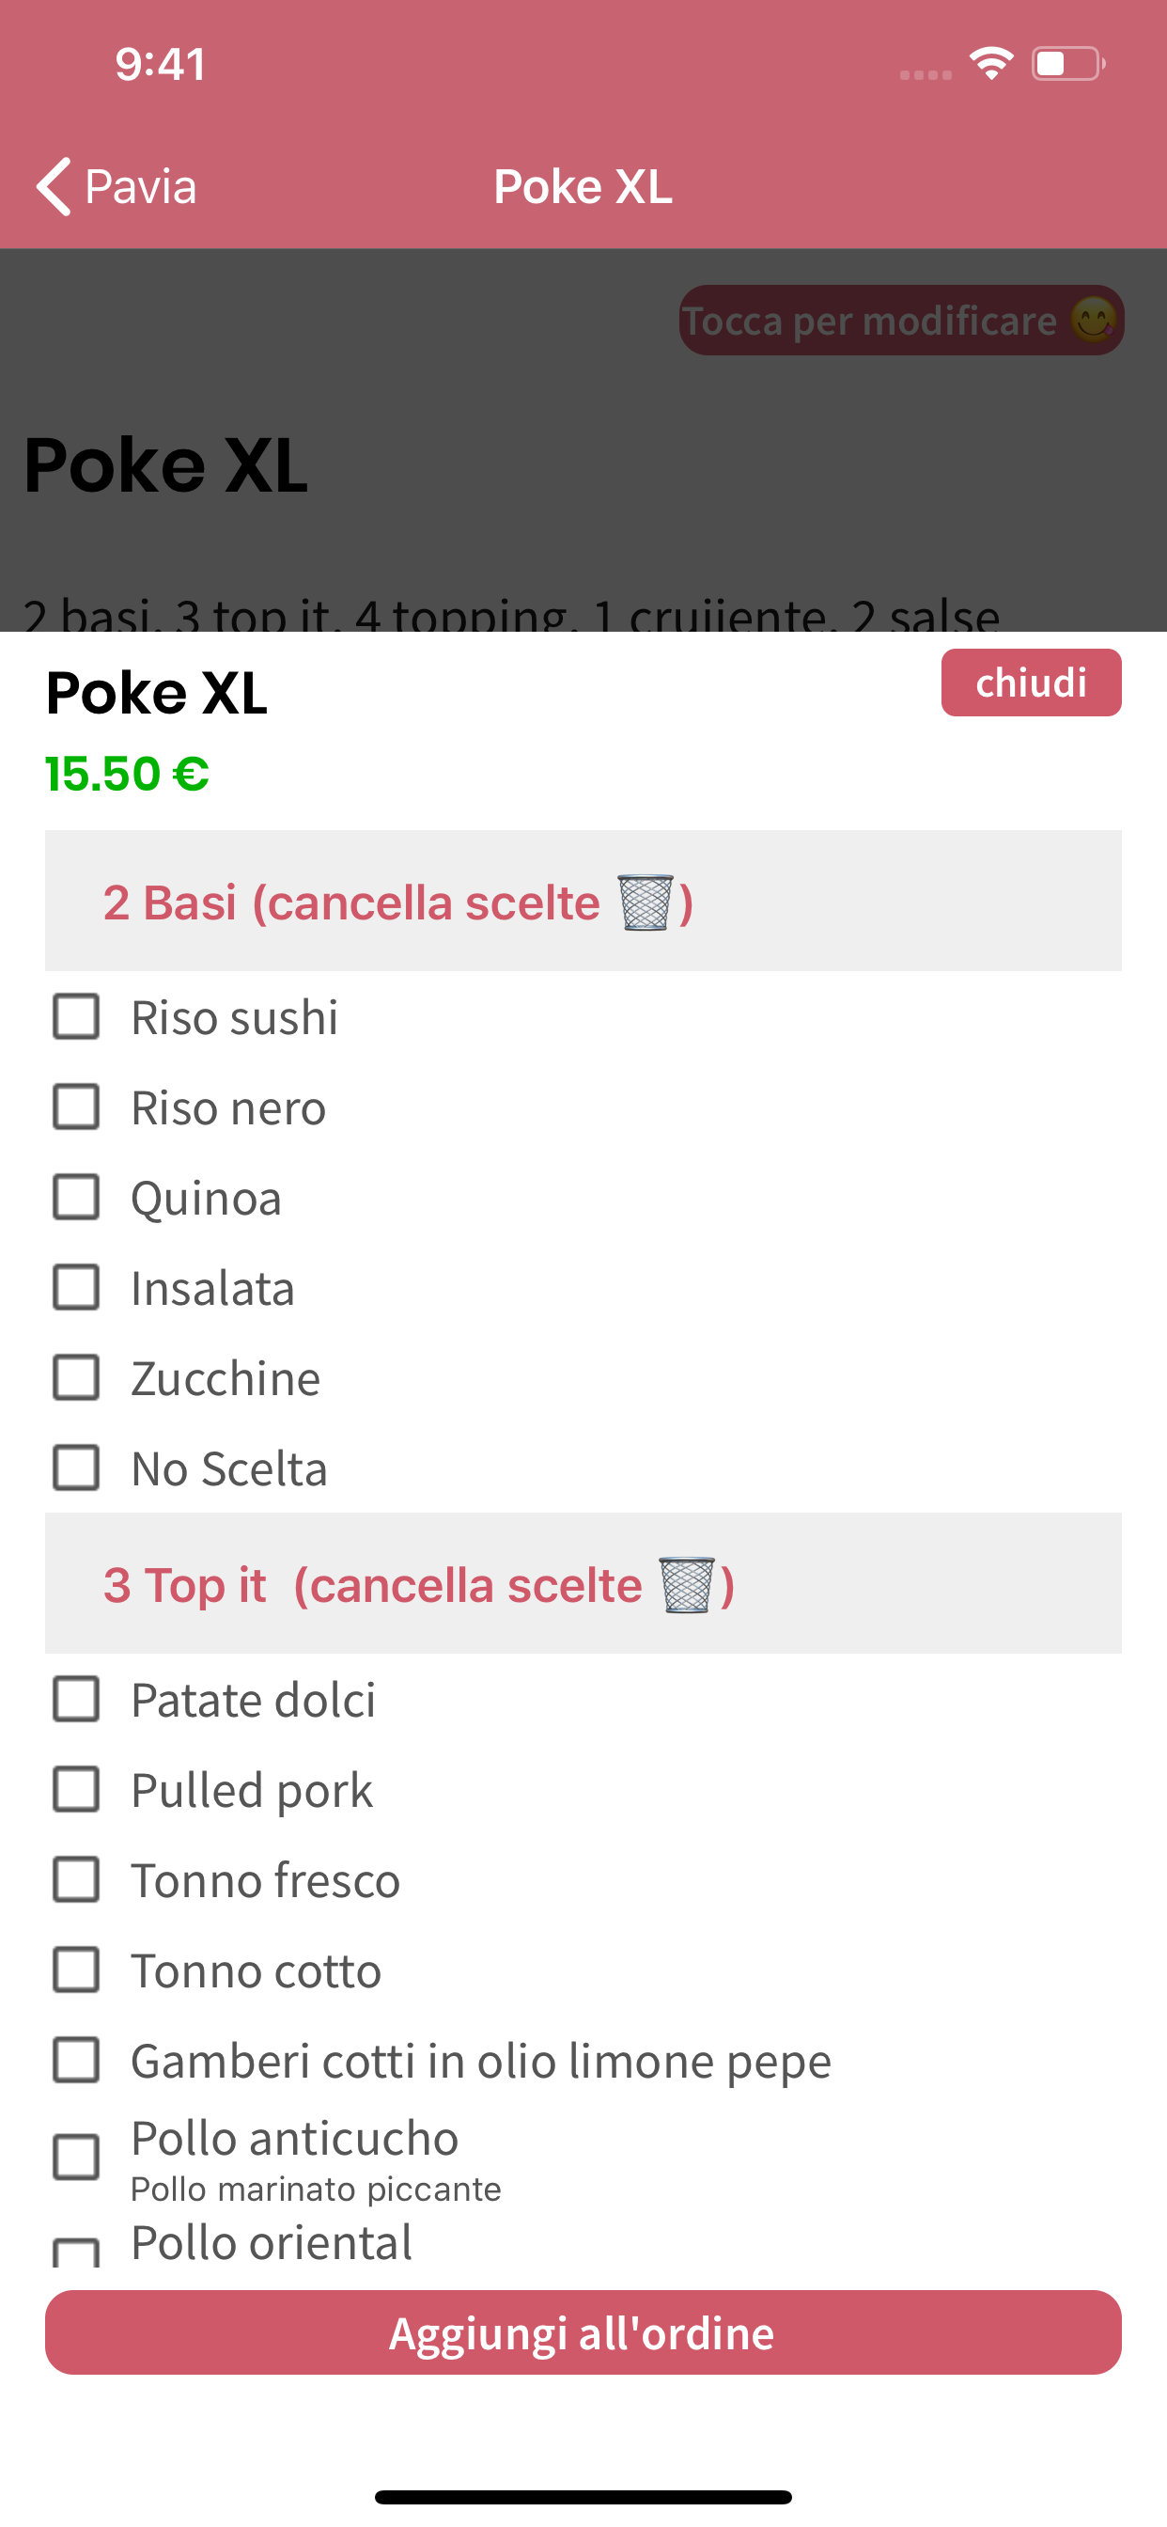Tap trash icon in 2 Basi header
The height and width of the screenshot is (2527, 1167).
pos(645,902)
